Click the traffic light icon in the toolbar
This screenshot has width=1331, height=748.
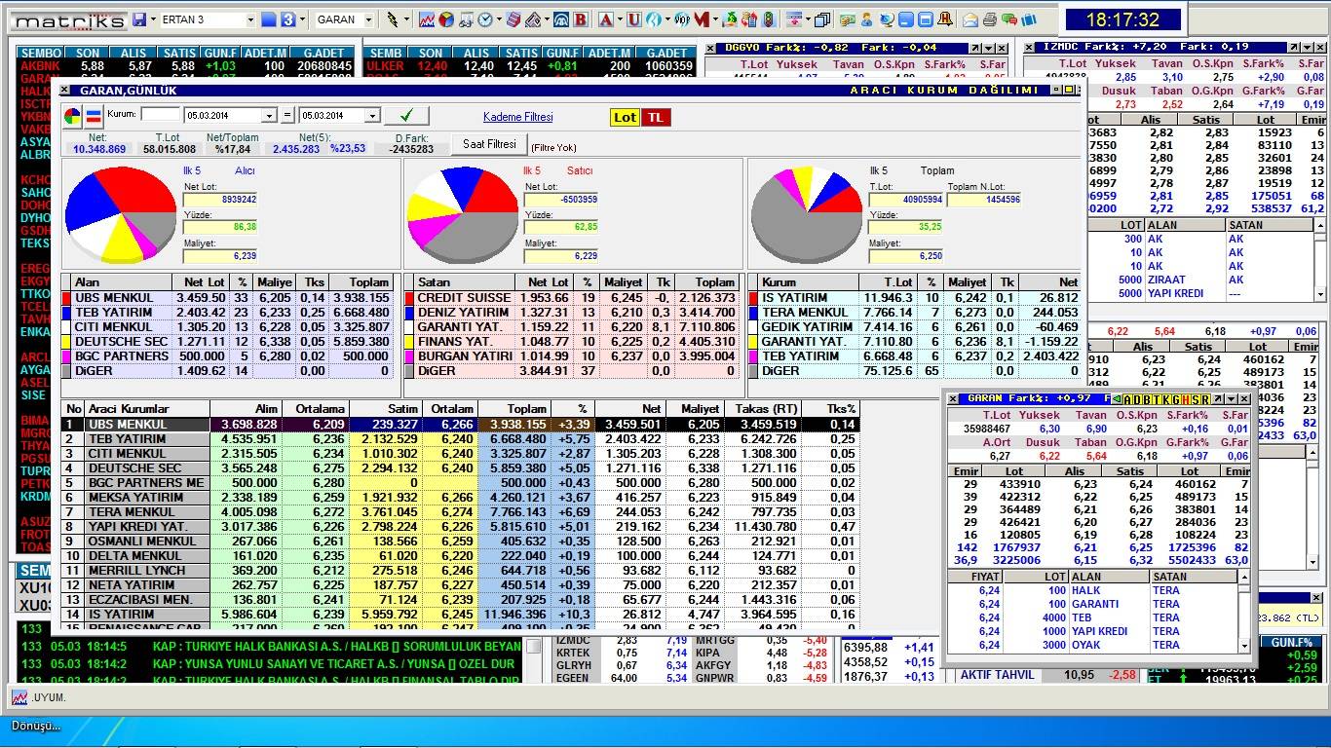pyautogui.click(x=769, y=19)
